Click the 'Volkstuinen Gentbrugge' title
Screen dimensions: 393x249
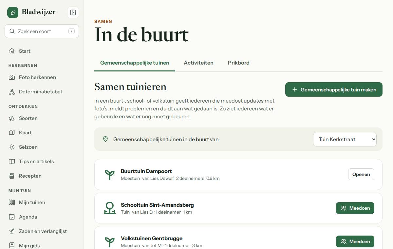152,238
